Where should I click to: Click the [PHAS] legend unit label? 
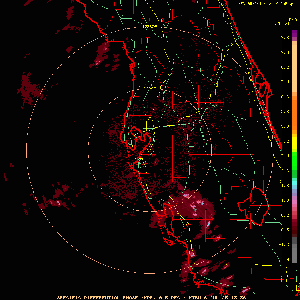(x=282, y=23)
